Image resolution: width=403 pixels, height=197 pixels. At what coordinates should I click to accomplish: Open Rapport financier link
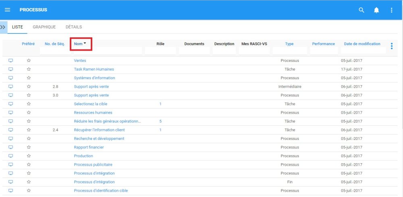[x=89, y=147]
